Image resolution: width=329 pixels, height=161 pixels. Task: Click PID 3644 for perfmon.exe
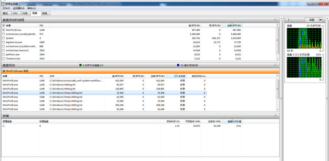41,54
